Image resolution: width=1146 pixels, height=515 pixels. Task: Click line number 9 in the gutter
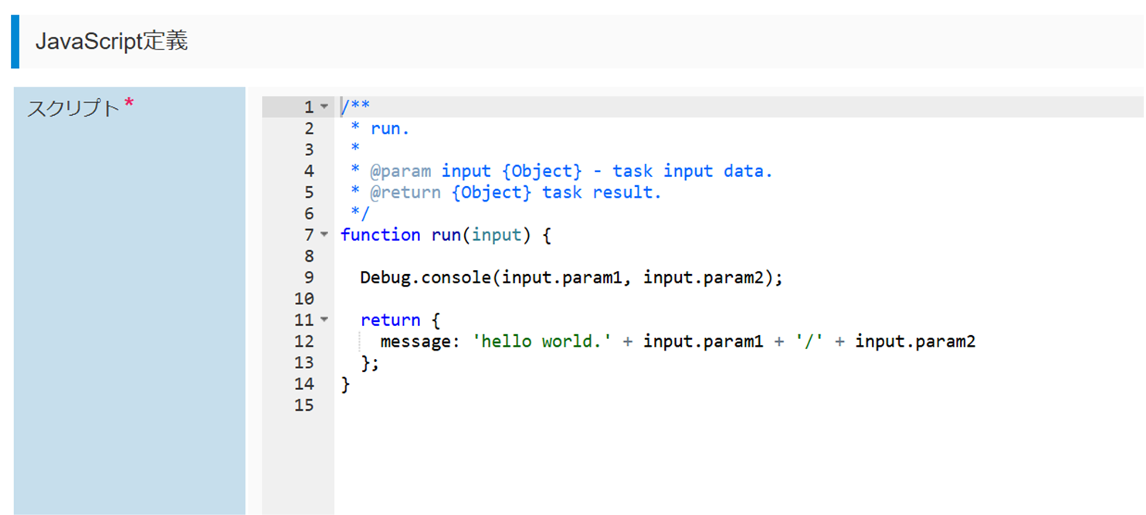[309, 278]
